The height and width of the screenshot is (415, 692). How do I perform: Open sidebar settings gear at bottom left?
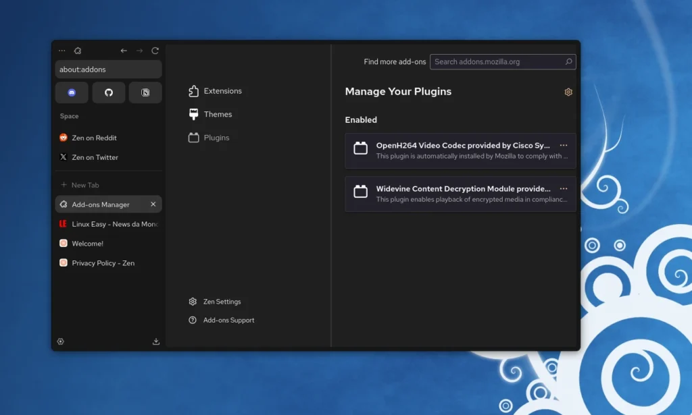(x=60, y=341)
